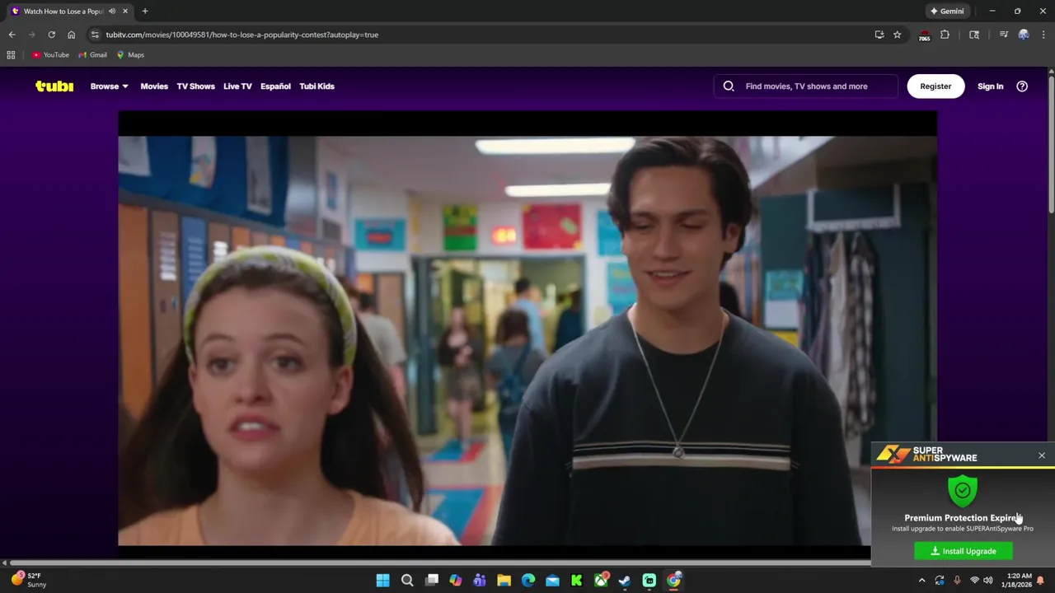Screen dimensions: 1055x593
Task: Open the Chrome profile avatar
Action: click(1024, 35)
